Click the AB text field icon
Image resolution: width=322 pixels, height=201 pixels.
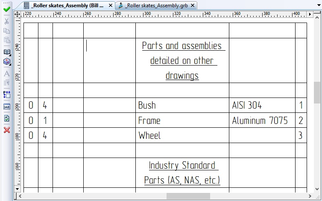pyautogui.click(x=7, y=106)
